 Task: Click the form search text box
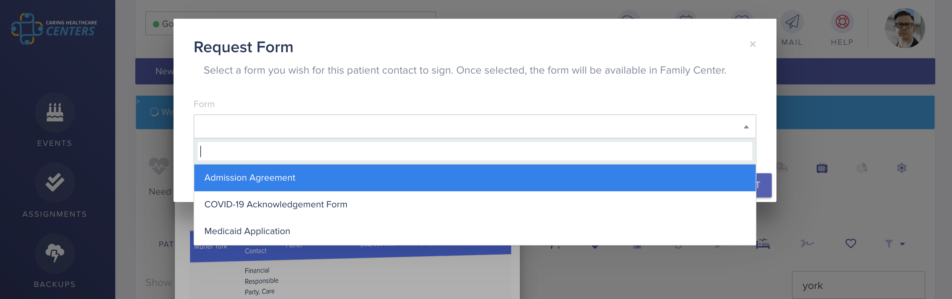coord(475,152)
